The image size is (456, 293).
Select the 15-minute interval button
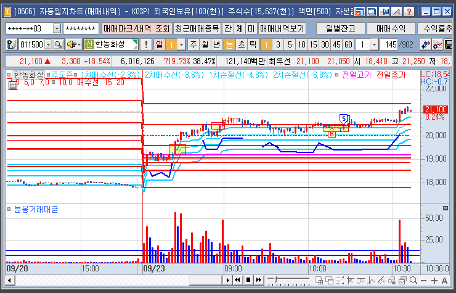pyautogui.click(x=313, y=44)
